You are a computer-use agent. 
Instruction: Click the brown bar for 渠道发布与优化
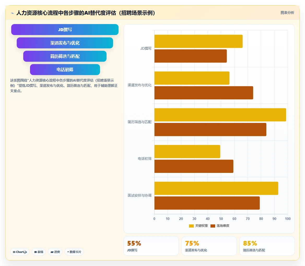click(x=204, y=93)
